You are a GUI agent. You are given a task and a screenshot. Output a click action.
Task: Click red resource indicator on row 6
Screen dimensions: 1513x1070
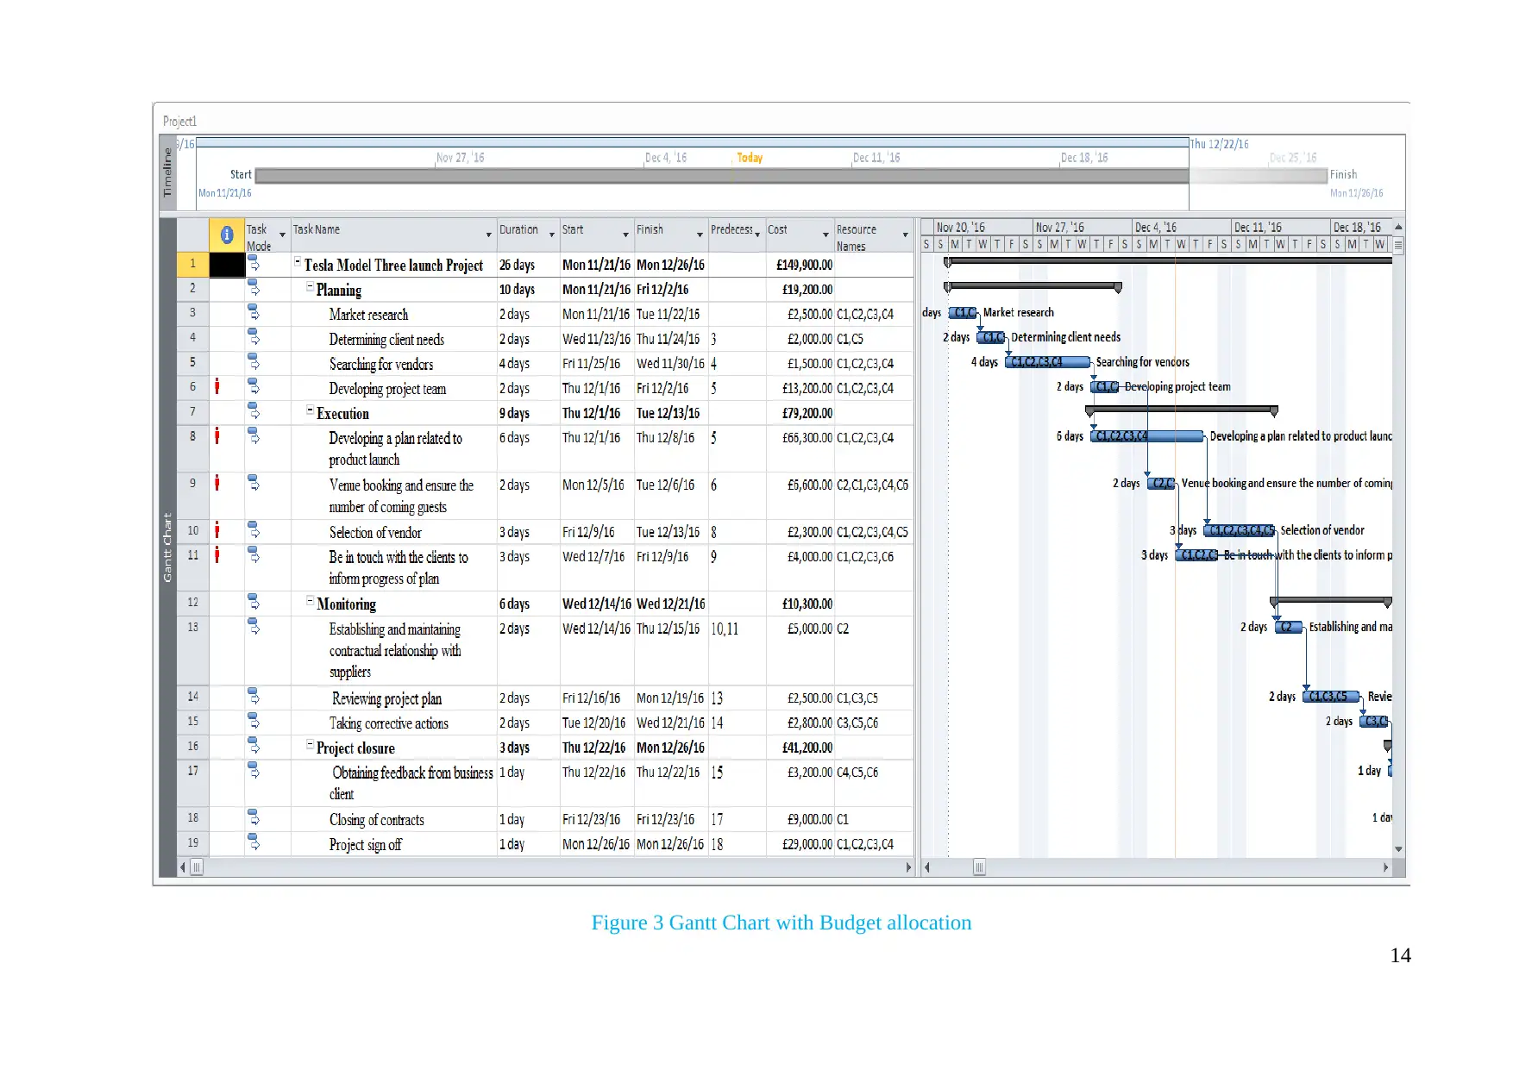[217, 386]
